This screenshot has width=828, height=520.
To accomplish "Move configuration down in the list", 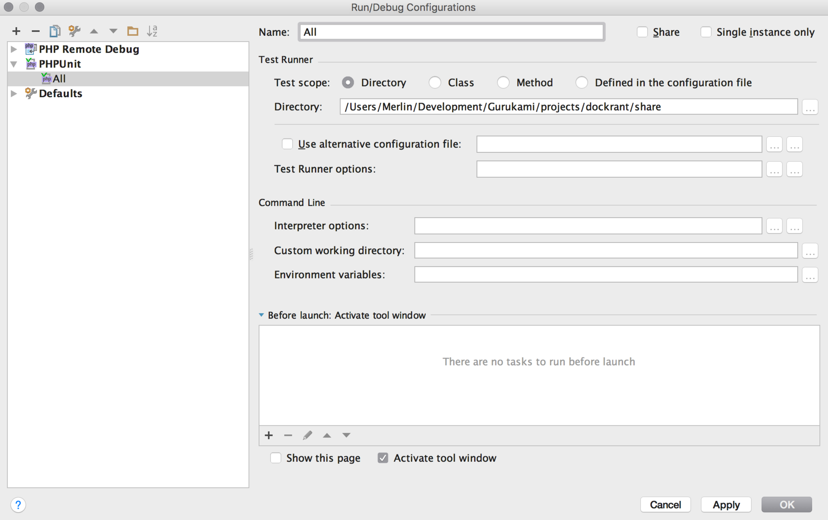I will pyautogui.click(x=113, y=31).
